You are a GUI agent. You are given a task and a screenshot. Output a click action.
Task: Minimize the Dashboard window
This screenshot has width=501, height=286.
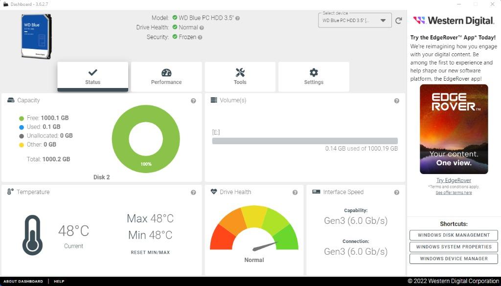(459, 4)
